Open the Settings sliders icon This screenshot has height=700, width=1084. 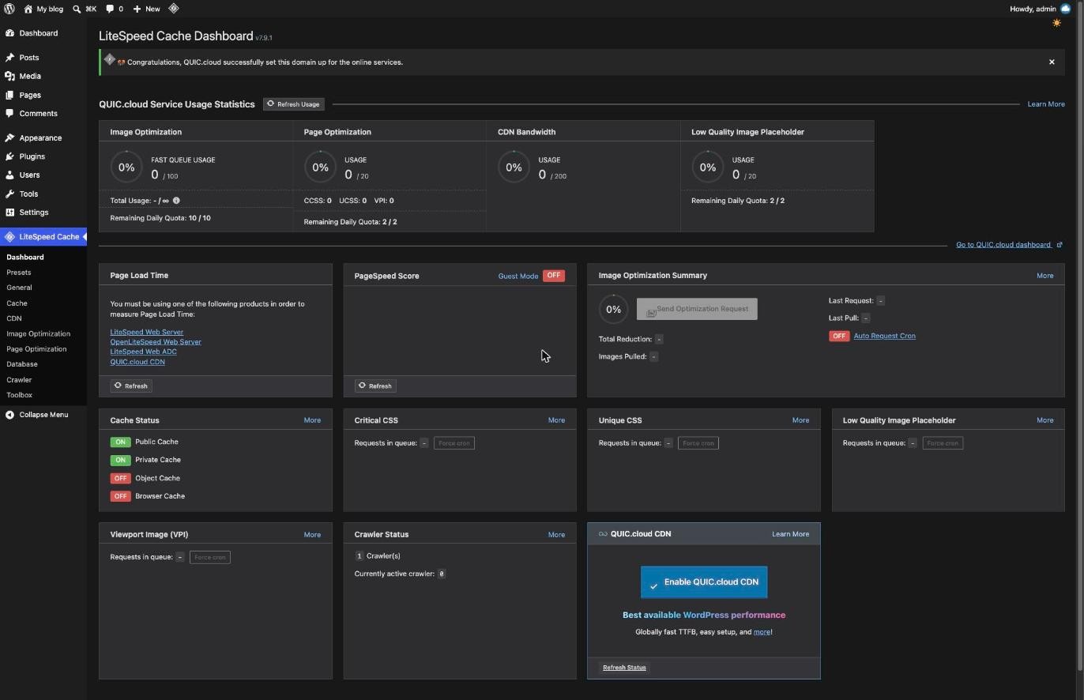click(x=9, y=213)
